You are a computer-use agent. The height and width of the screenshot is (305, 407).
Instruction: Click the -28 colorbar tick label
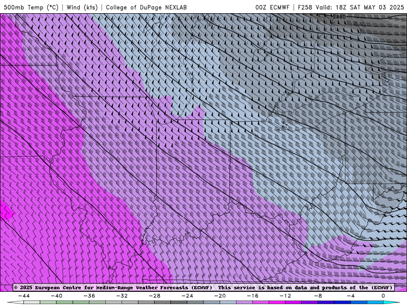tap(155, 296)
